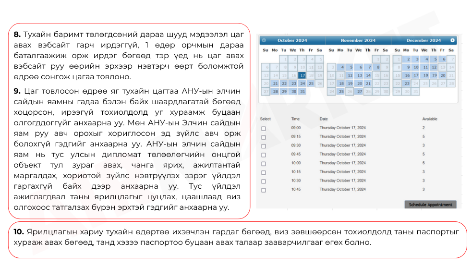The height and width of the screenshot is (266, 472).
Task: Choose December 9 date
Action: pos(407,67)
